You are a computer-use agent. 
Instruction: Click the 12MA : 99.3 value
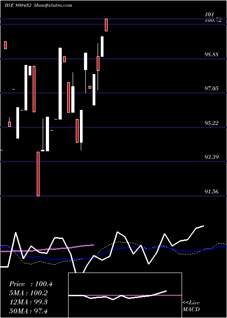click(x=29, y=302)
